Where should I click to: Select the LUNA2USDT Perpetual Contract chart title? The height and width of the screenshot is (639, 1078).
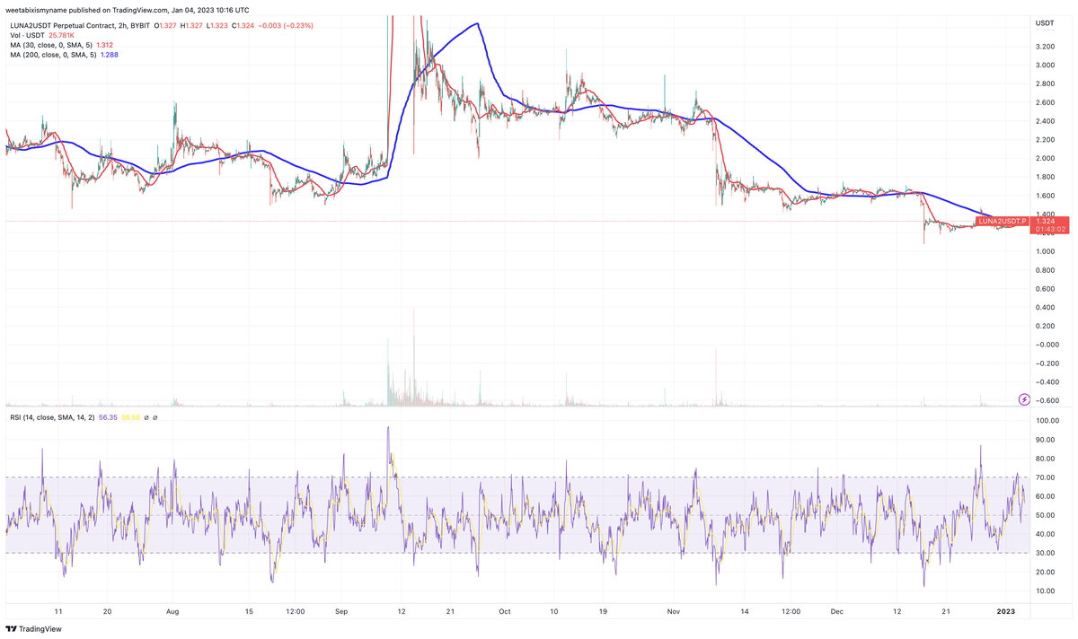tap(63, 25)
